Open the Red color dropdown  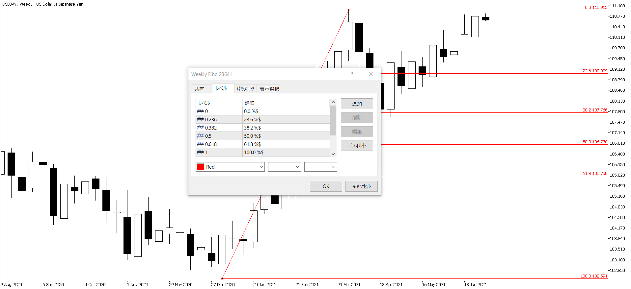[230, 167]
